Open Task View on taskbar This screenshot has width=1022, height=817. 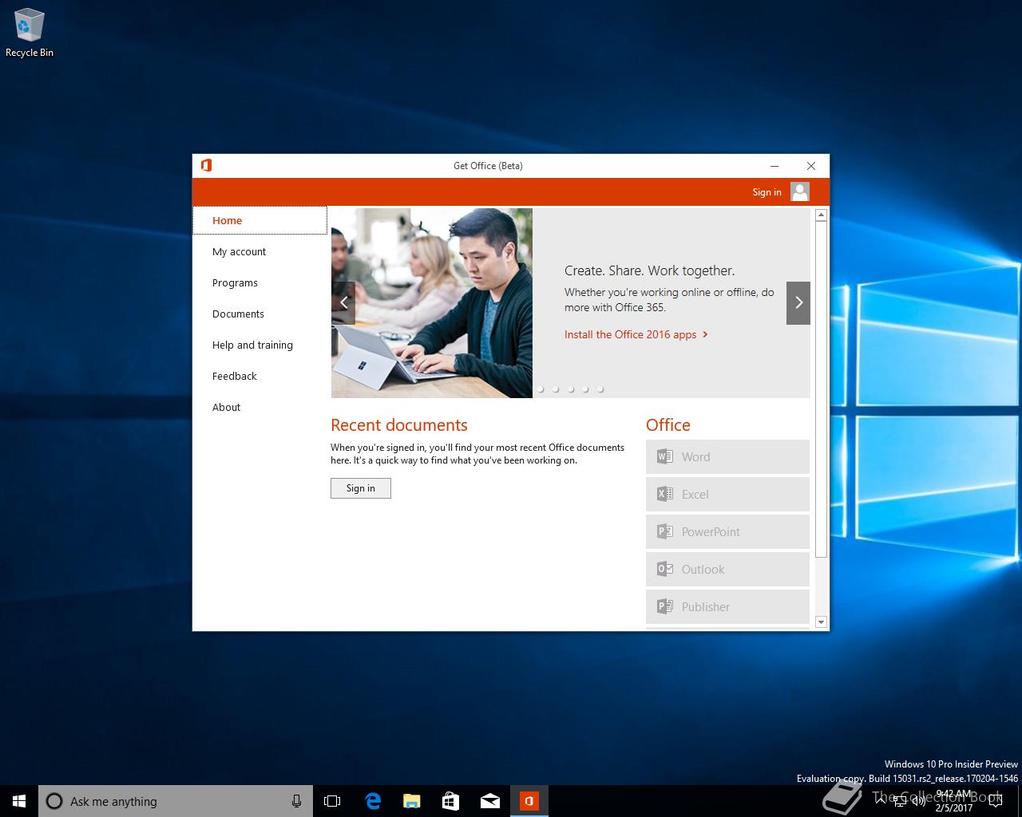click(x=332, y=801)
